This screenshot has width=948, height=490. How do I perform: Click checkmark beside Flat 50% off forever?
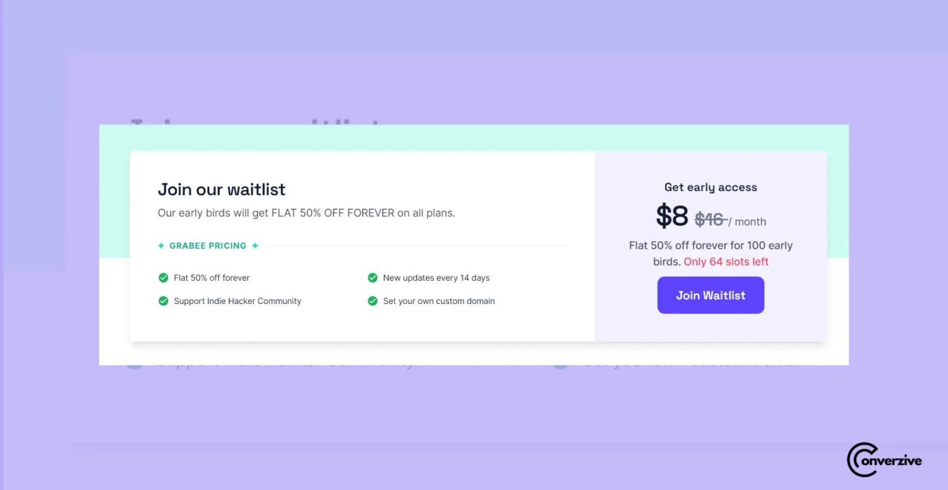click(164, 277)
